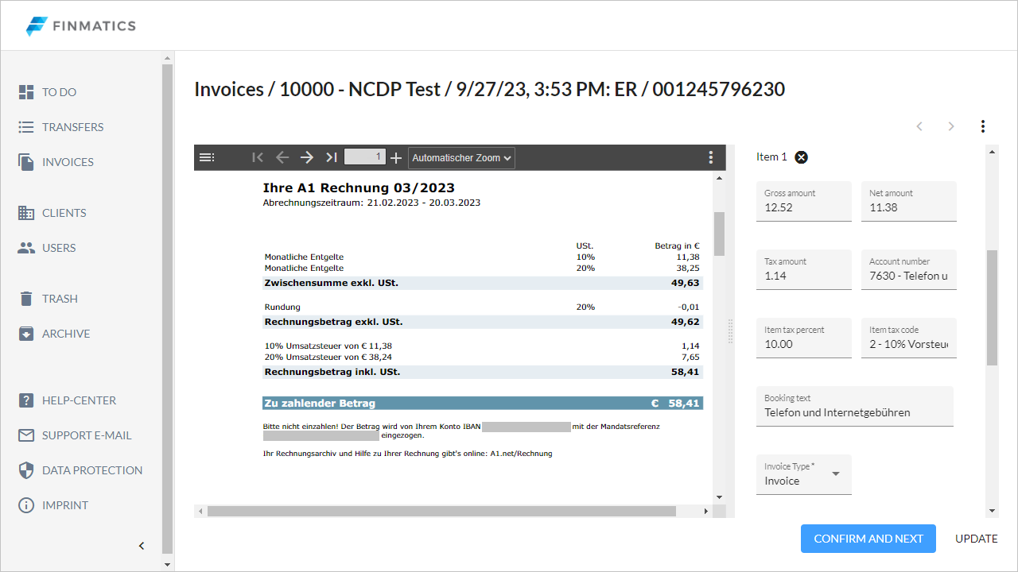
Task: Go to next page in PDF viewer
Action: (x=307, y=157)
